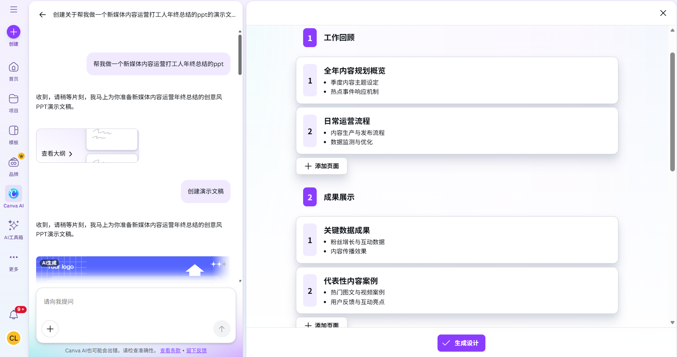Click 生成设计 to generate the design
This screenshot has width=677, height=357.
[x=461, y=343]
